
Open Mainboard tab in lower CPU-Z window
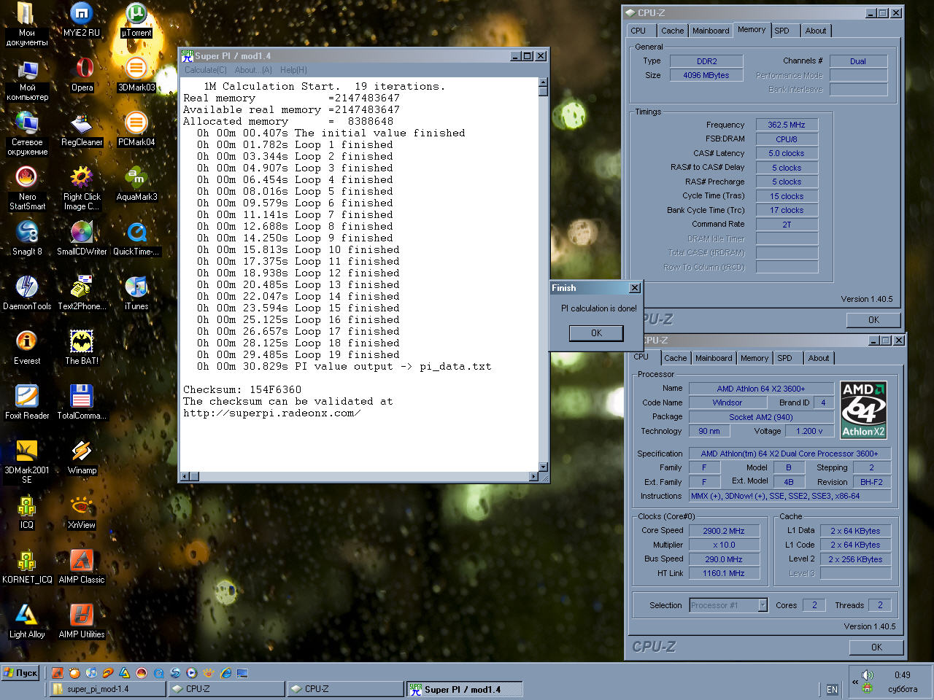pyautogui.click(x=714, y=358)
